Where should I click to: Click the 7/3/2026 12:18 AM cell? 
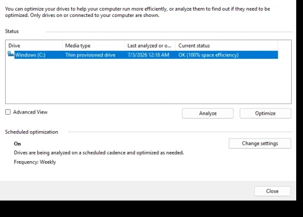point(148,55)
